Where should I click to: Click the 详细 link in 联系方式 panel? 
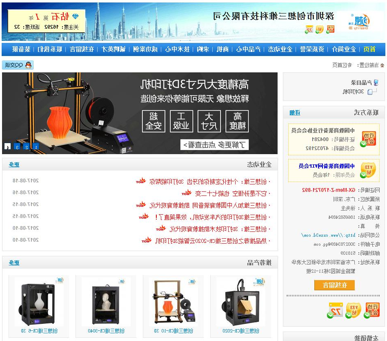(295, 112)
